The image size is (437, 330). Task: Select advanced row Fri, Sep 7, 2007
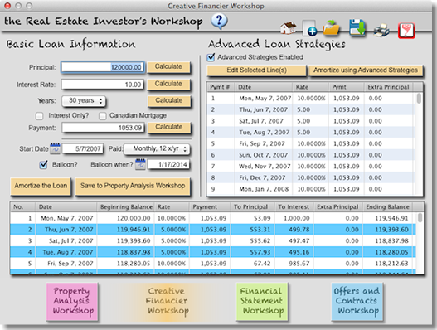pyautogui.click(x=311, y=143)
